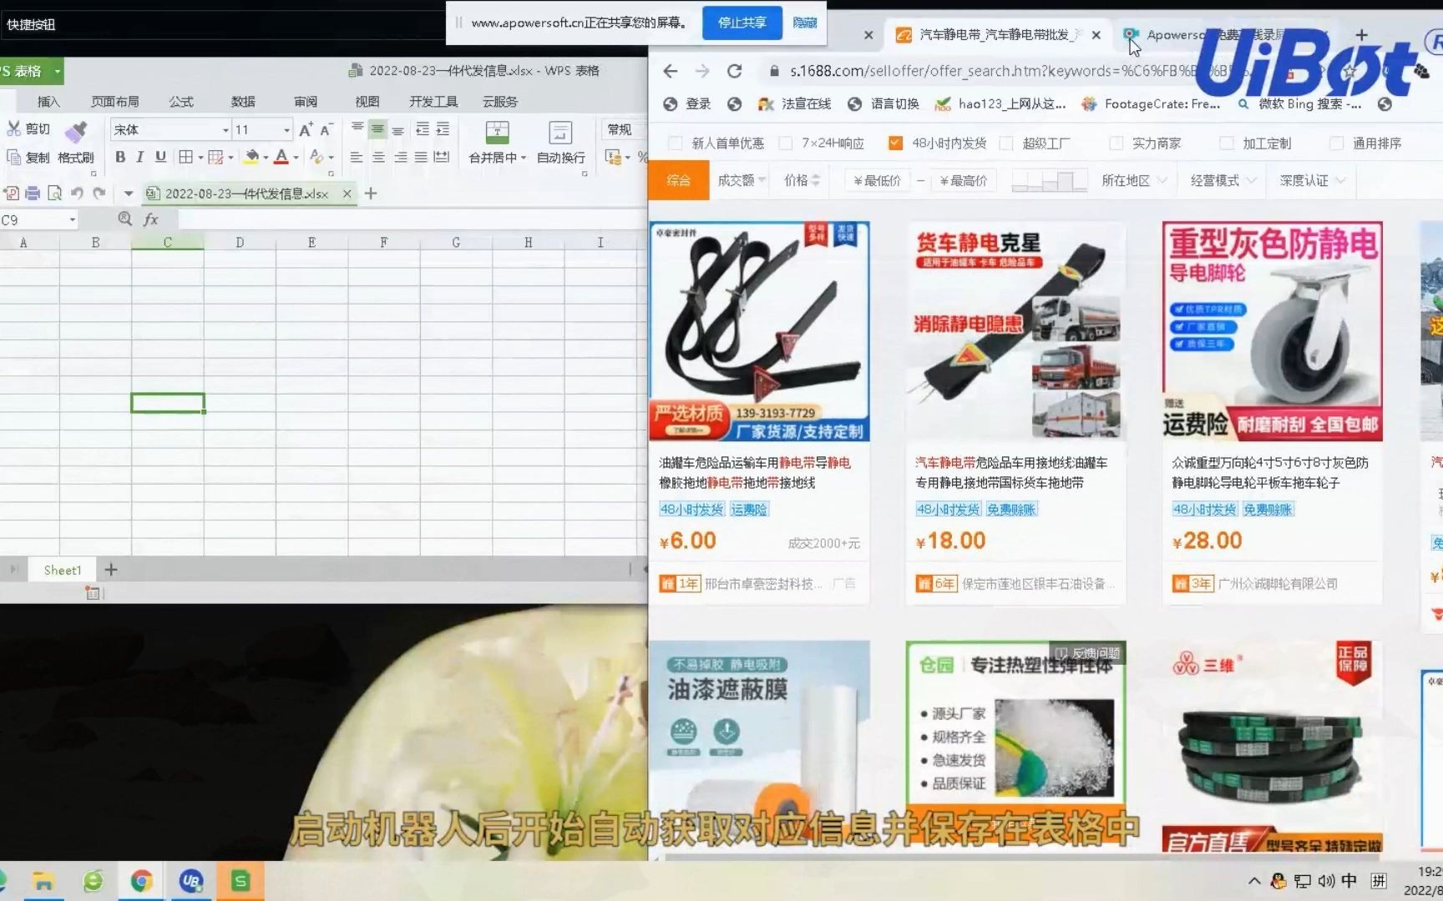Click the Print icon in WPS quick toolbar

pyautogui.click(x=33, y=194)
